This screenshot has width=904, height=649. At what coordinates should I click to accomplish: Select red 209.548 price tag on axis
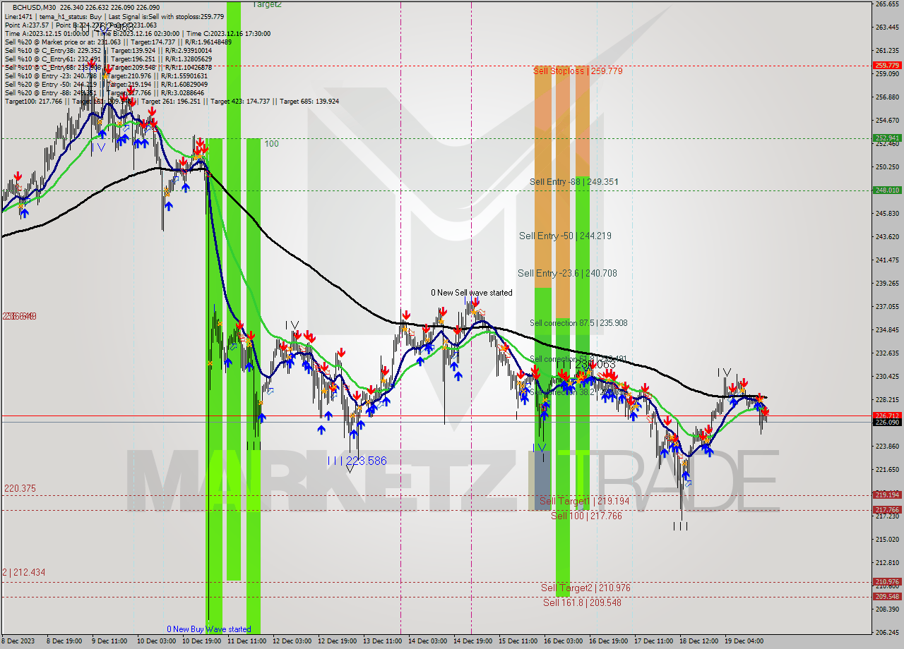point(887,596)
